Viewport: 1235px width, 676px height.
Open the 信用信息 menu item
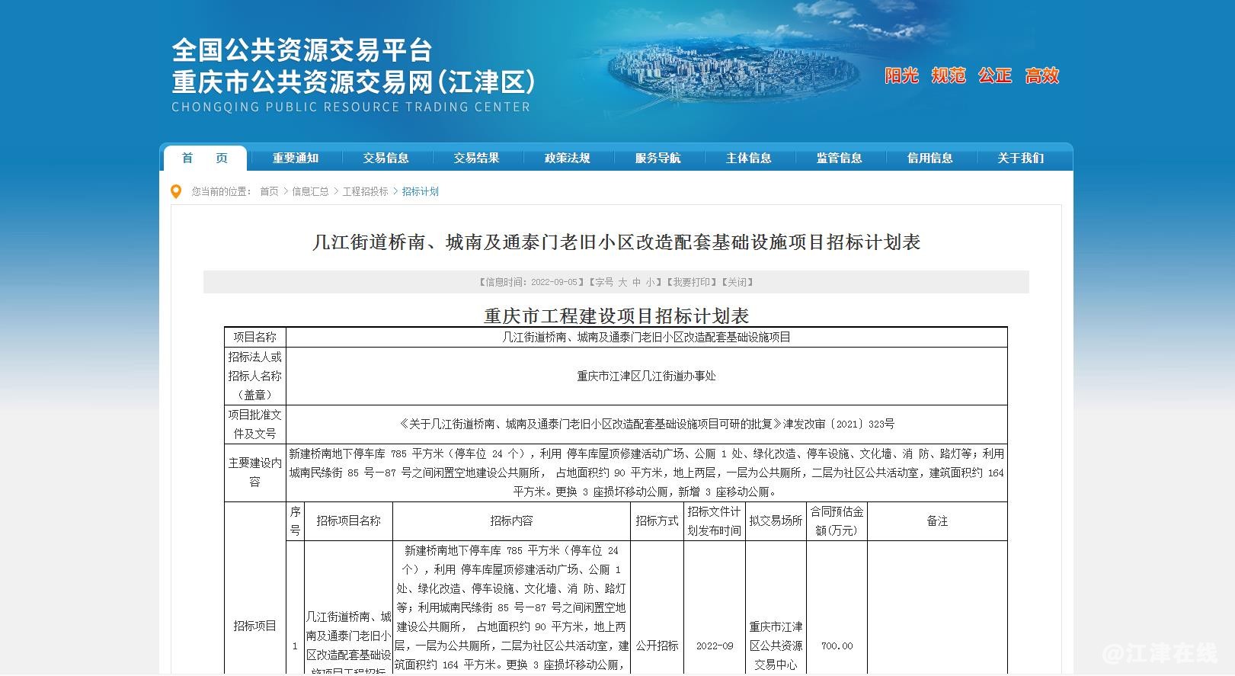click(x=930, y=158)
